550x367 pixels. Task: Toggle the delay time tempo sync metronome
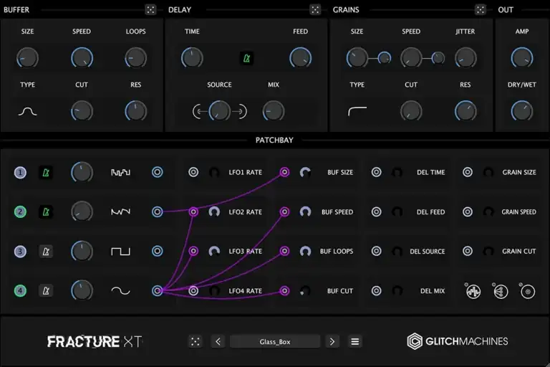click(246, 58)
